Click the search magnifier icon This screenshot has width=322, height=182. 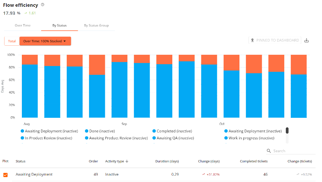pyautogui.click(x=268, y=151)
